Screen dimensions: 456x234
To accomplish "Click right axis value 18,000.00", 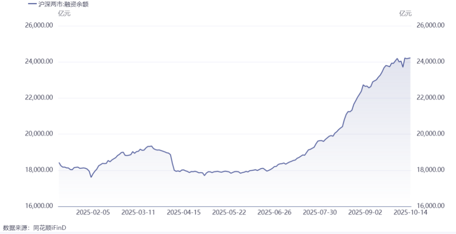I will (431, 170).
